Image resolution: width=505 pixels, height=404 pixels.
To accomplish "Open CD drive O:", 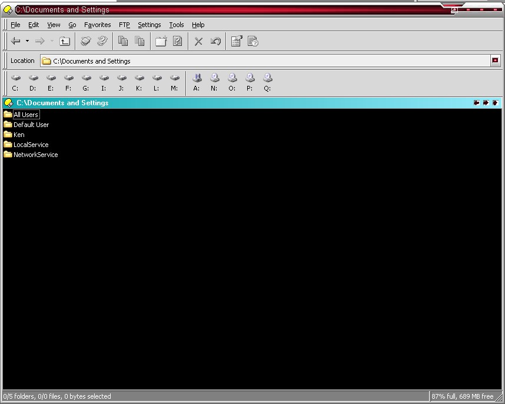I will [232, 83].
